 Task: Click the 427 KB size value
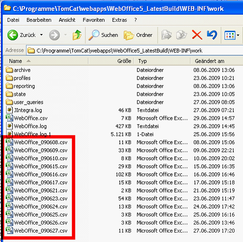(123, 126)
